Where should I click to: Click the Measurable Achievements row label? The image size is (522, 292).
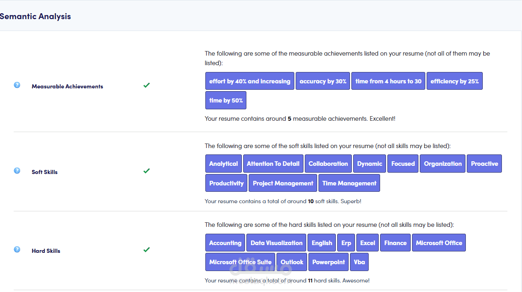(x=68, y=87)
